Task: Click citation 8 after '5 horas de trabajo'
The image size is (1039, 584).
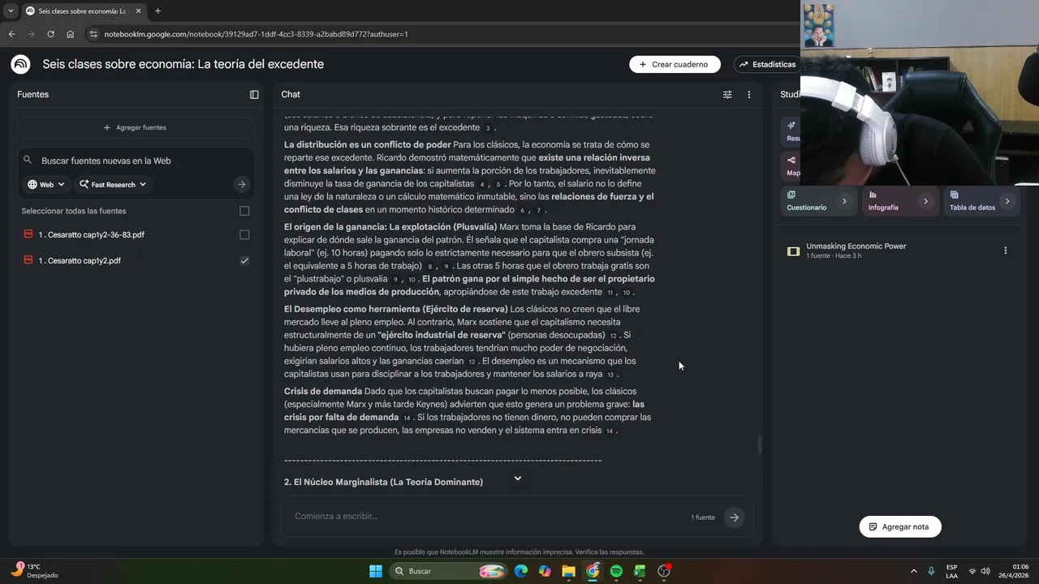Action: pyautogui.click(x=429, y=267)
